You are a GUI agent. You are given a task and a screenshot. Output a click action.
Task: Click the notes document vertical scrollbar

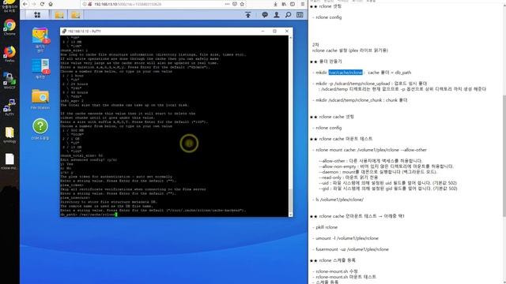pos(504,155)
